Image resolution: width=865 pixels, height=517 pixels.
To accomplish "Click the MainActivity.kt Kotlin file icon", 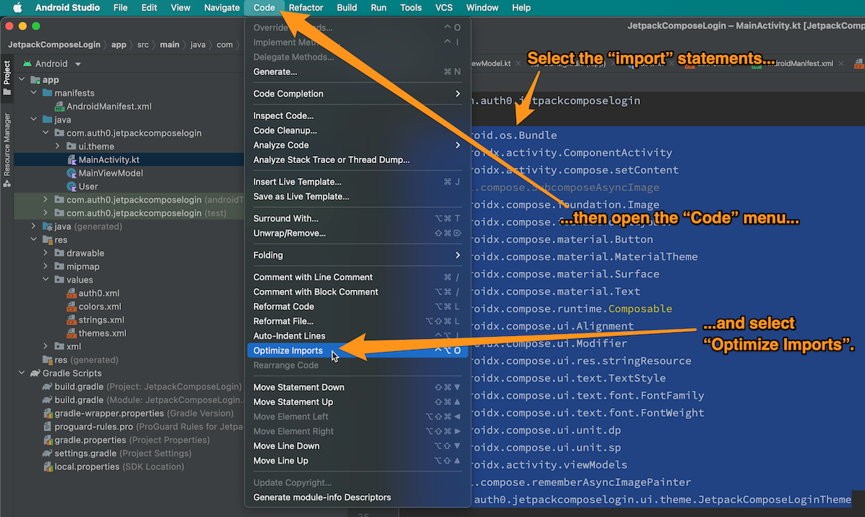I will pyautogui.click(x=72, y=160).
